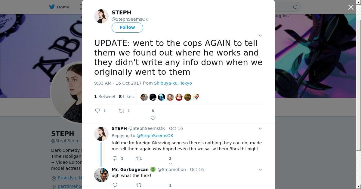Like the main tweet with heart icon

tap(153, 118)
